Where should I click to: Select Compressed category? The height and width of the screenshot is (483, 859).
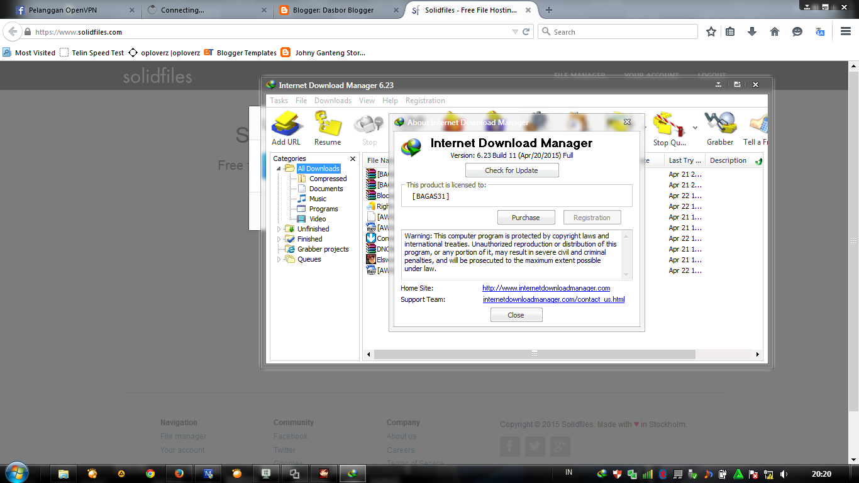point(328,179)
